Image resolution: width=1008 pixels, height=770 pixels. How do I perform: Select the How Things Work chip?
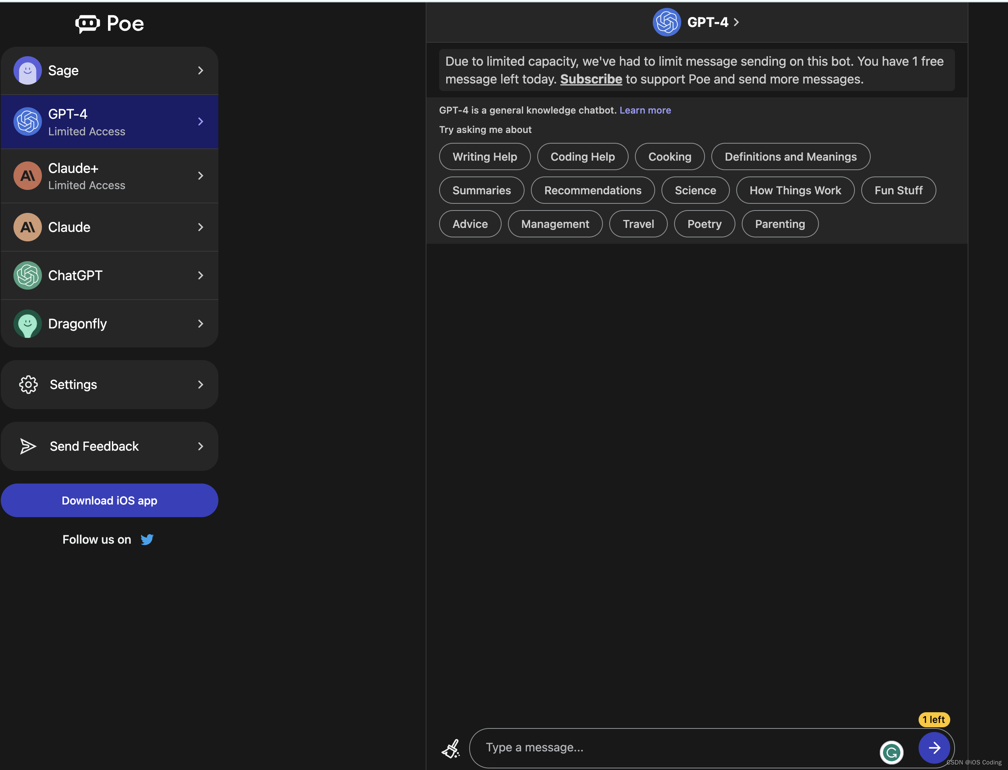click(x=795, y=190)
